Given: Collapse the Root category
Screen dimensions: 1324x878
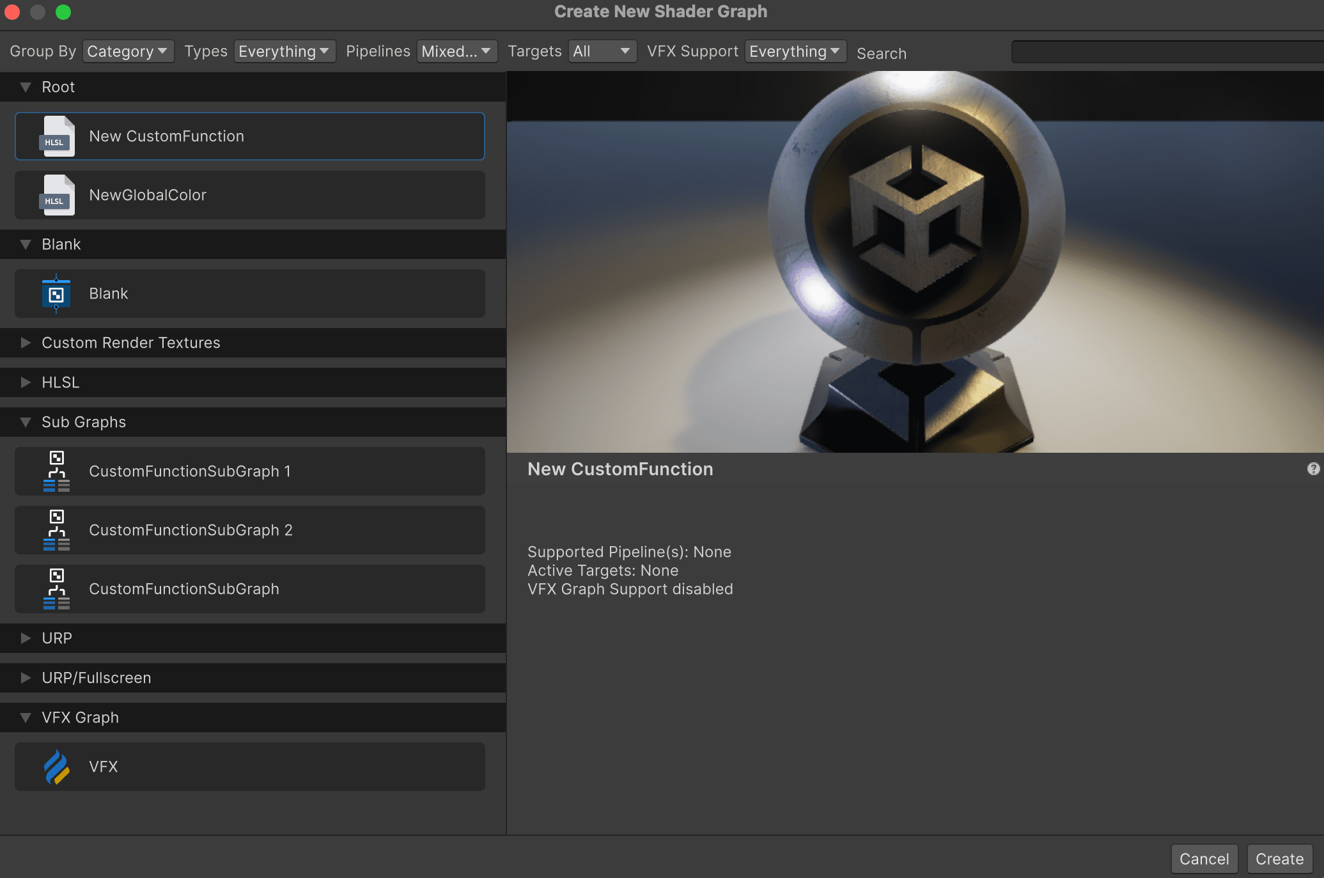Looking at the screenshot, I should 26,87.
